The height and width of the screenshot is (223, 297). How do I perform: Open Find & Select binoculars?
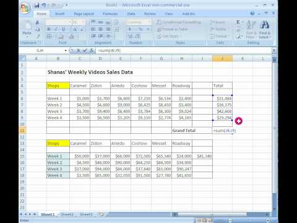[265, 29]
